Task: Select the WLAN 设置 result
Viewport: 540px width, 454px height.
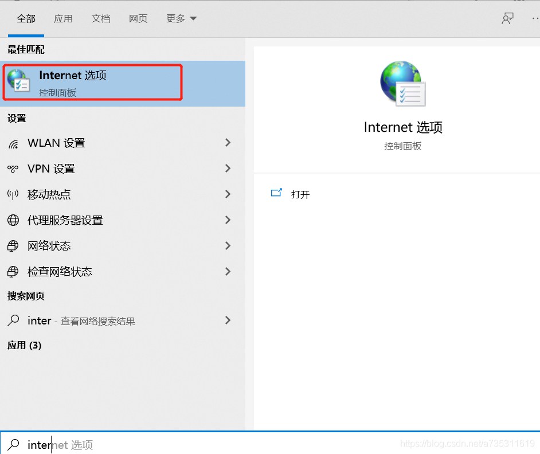Action: tap(123, 143)
